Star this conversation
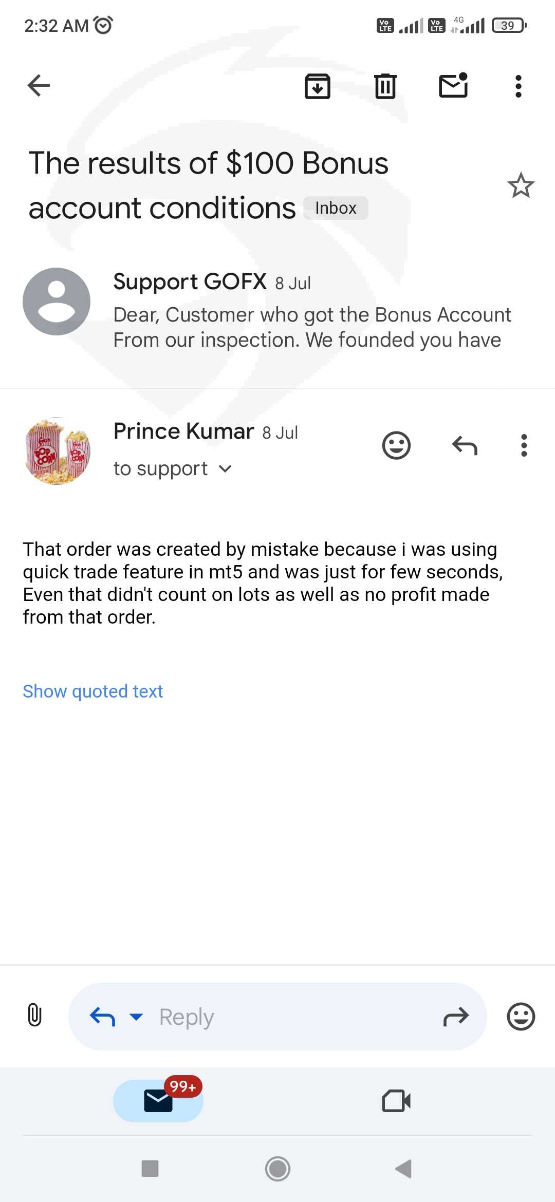Screen dimensions: 555x1202 521,185
